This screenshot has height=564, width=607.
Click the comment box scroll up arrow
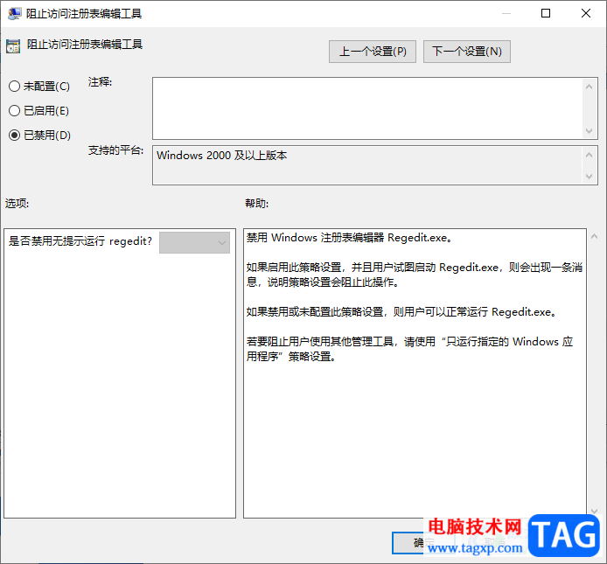589,87
